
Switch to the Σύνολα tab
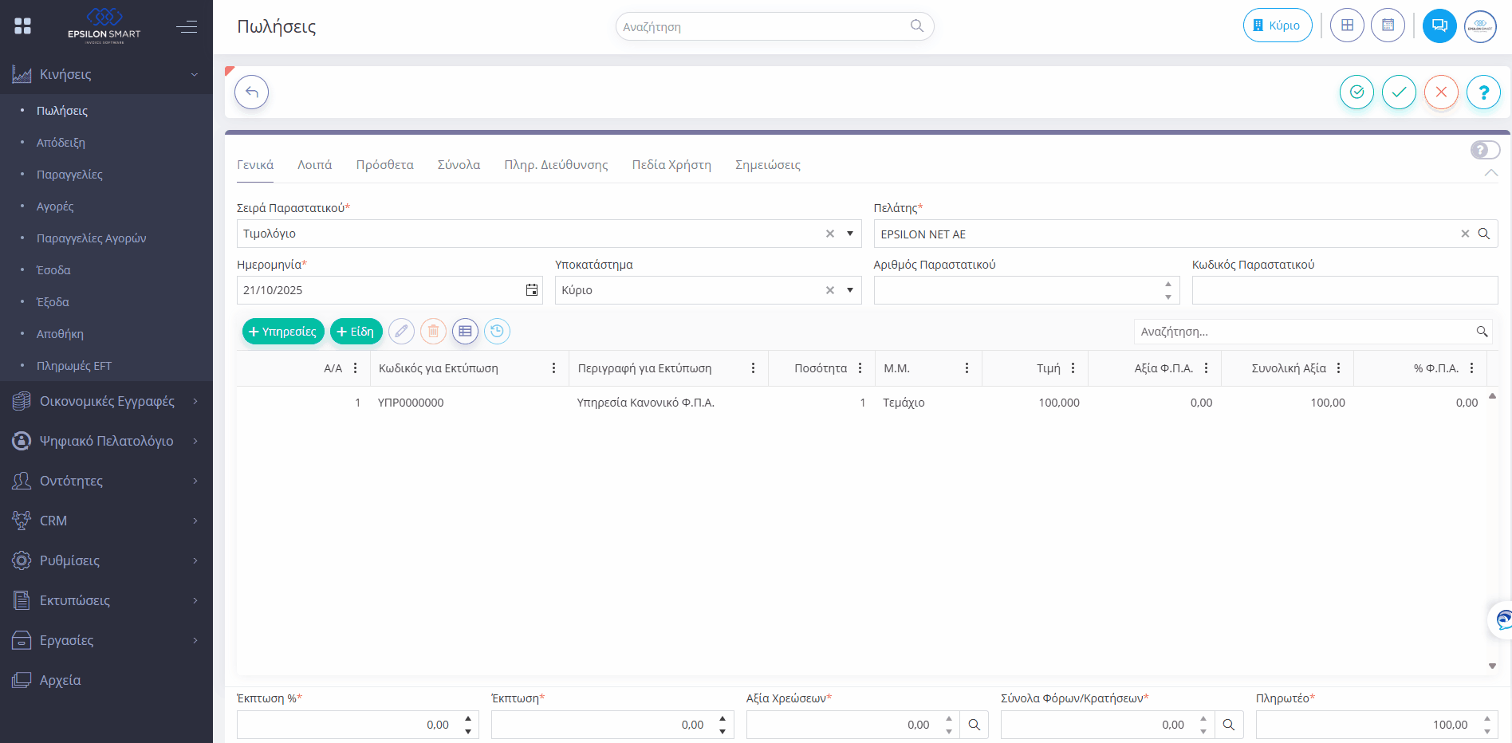click(459, 165)
